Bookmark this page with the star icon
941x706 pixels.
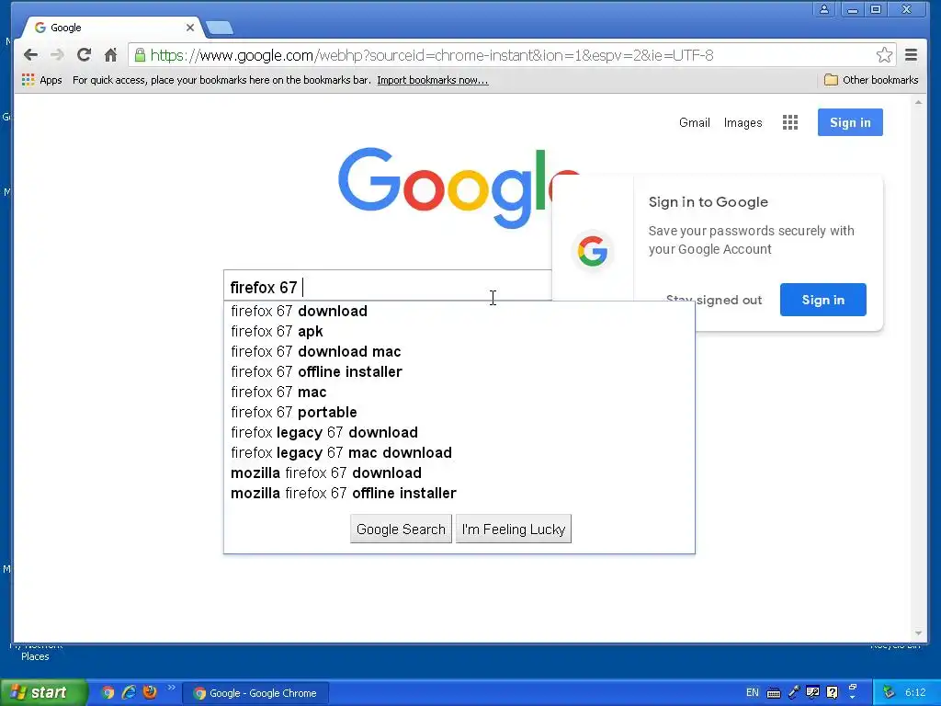(884, 55)
